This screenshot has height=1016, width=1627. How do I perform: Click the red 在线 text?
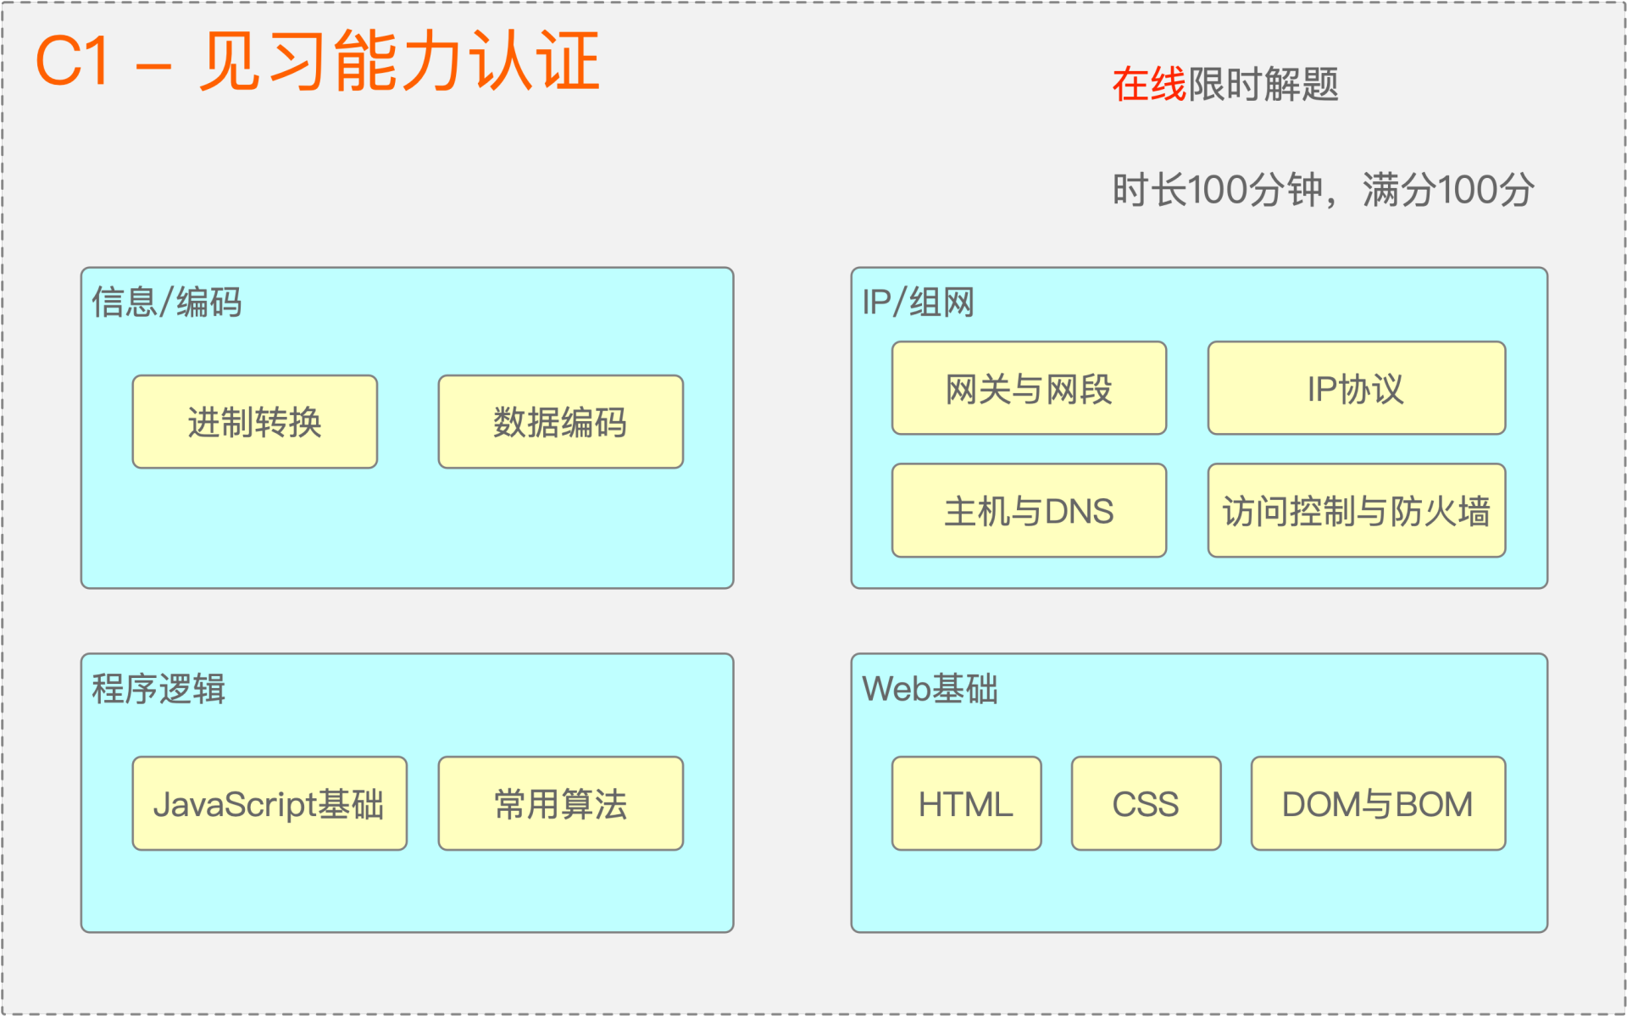click(x=1149, y=85)
